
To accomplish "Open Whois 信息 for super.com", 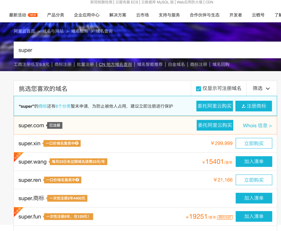I will click(x=257, y=126).
